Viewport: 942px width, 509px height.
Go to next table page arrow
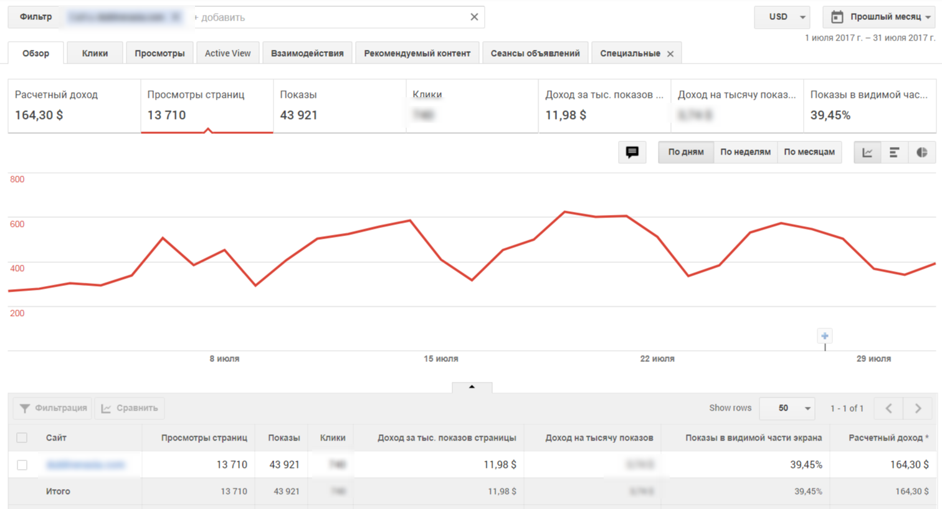tap(918, 408)
